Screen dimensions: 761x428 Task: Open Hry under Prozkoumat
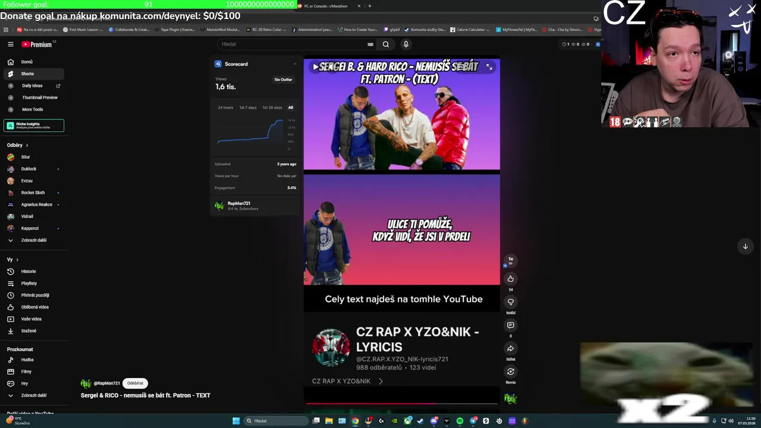(33, 383)
